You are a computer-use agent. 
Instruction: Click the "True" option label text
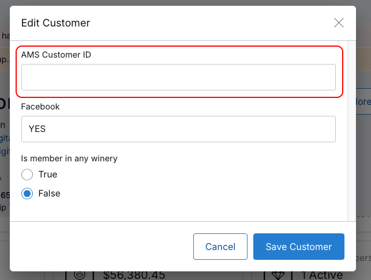[48, 175]
